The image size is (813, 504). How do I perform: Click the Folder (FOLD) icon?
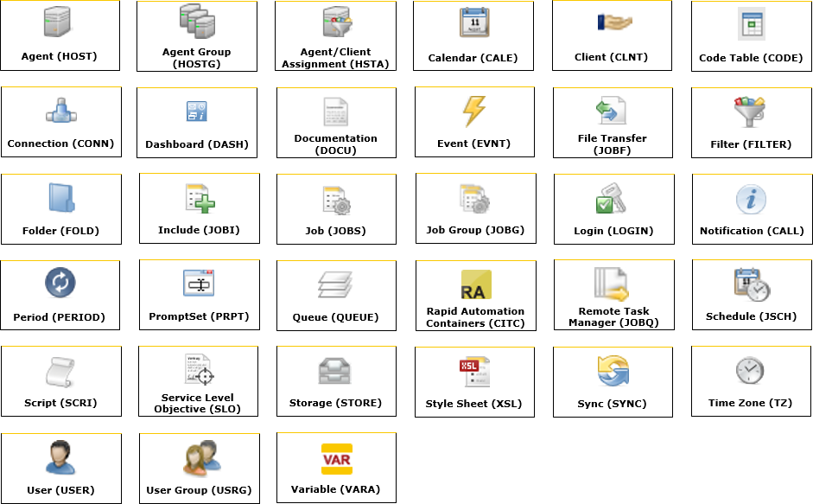pyautogui.click(x=60, y=198)
